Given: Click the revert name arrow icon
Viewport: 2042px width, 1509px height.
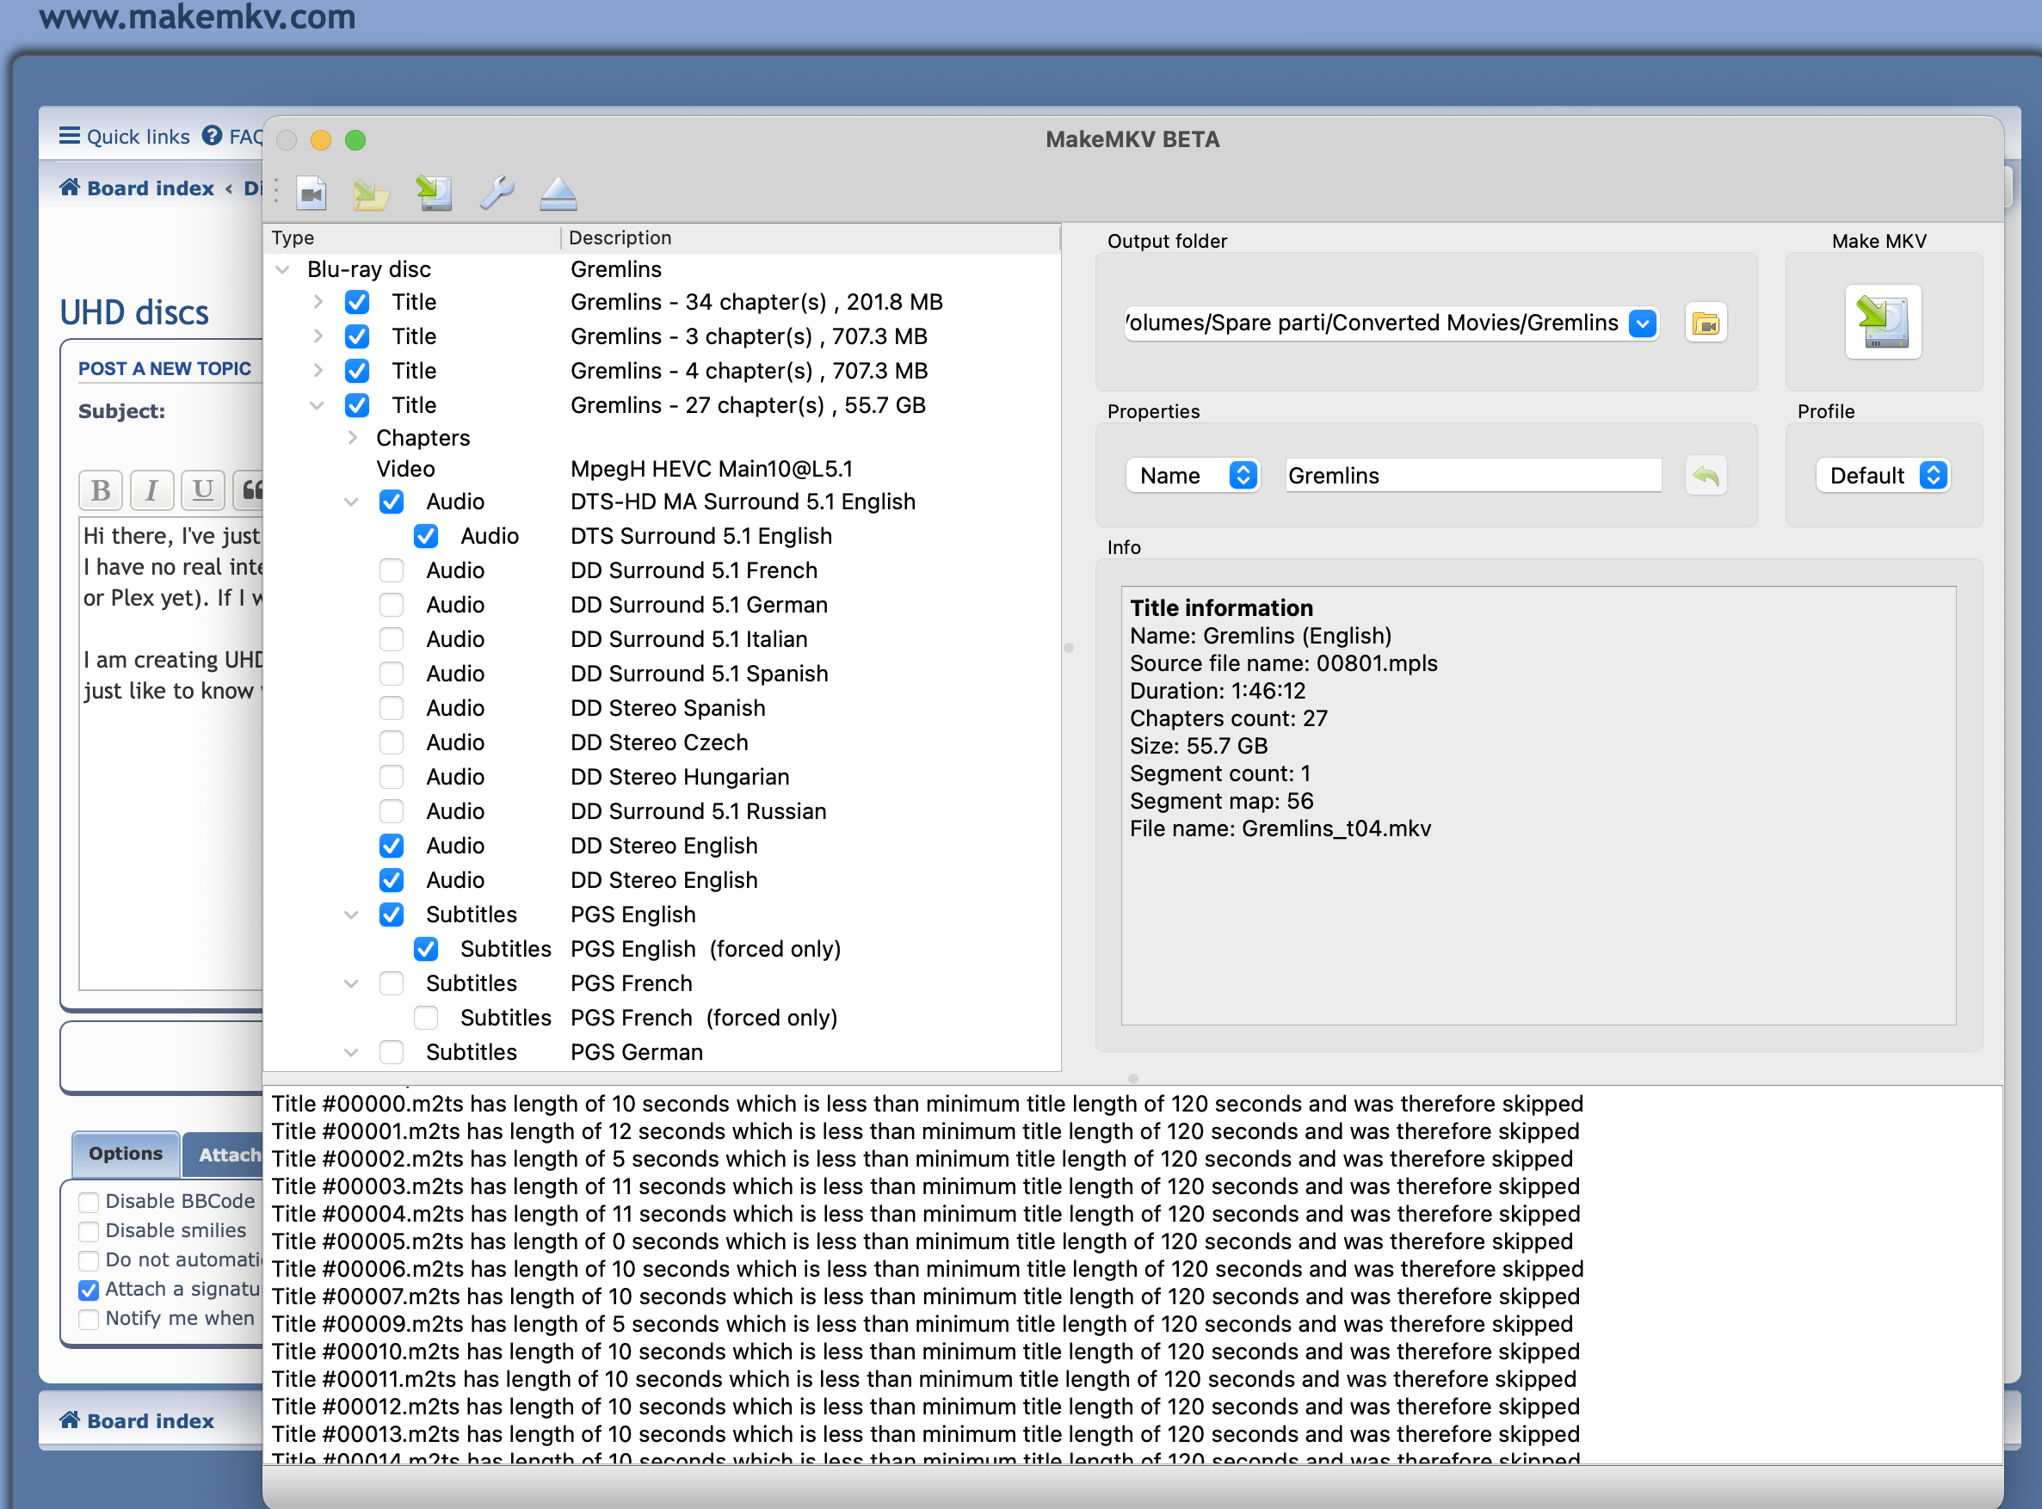Looking at the screenshot, I should pos(1705,475).
